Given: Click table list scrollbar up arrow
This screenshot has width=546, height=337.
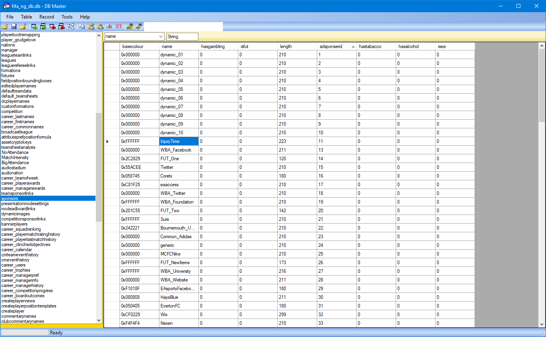Looking at the screenshot, I should [x=99, y=35].
